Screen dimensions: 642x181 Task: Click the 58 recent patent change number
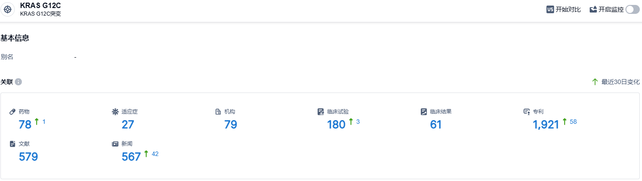coord(573,122)
